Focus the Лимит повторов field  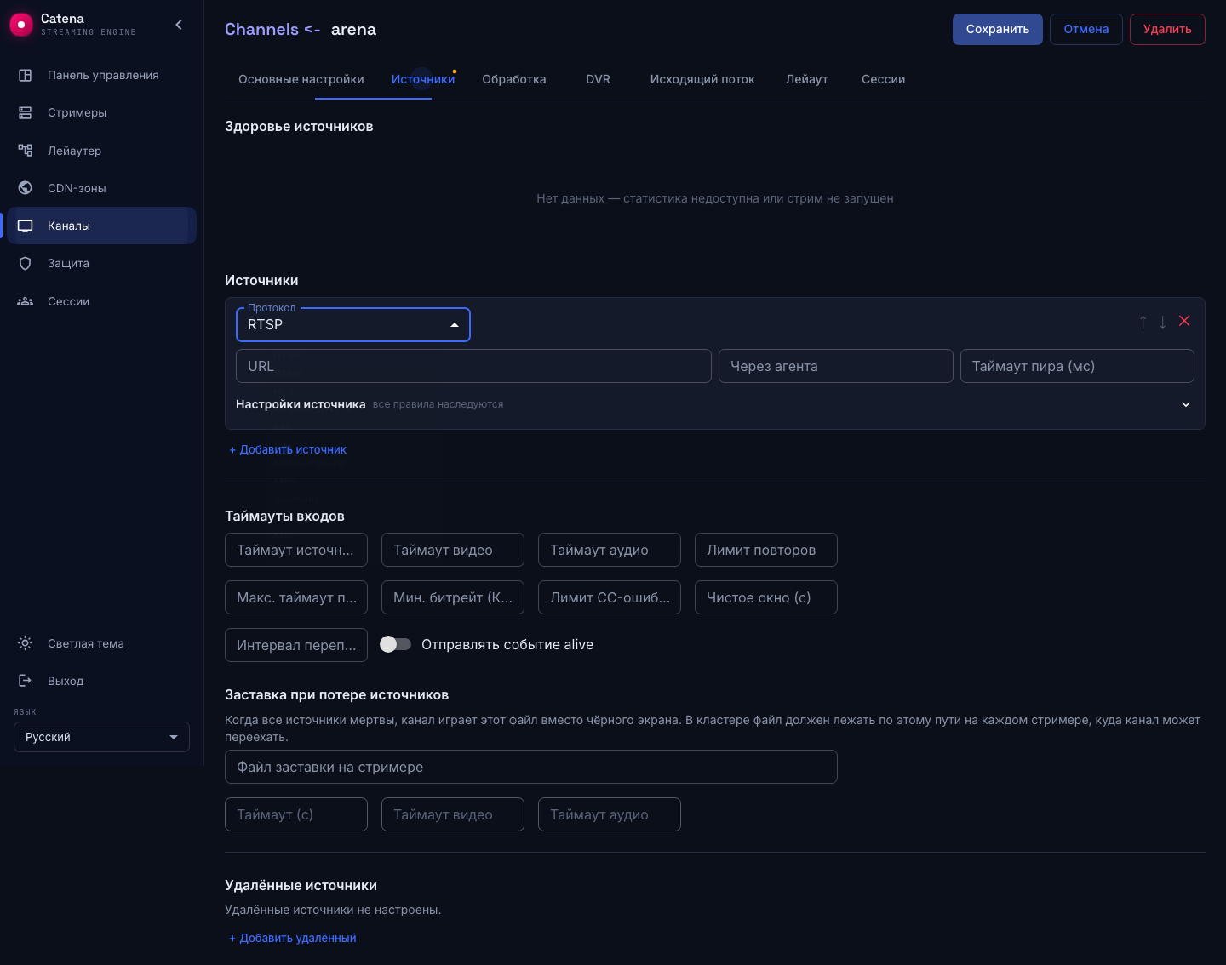(x=766, y=550)
